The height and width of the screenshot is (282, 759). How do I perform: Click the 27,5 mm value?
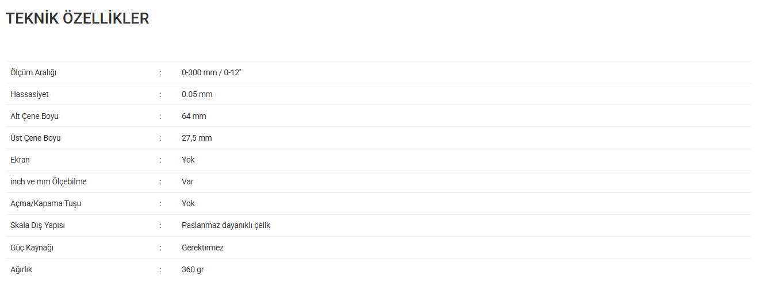tap(197, 138)
